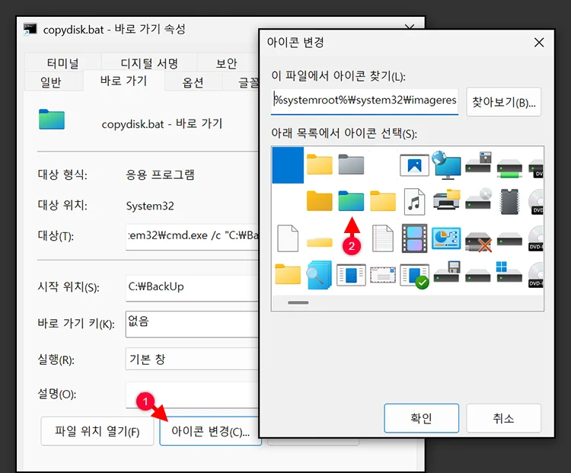Close the 아이콘 변경 dialog
The width and height of the screenshot is (571, 473).
tap(539, 42)
